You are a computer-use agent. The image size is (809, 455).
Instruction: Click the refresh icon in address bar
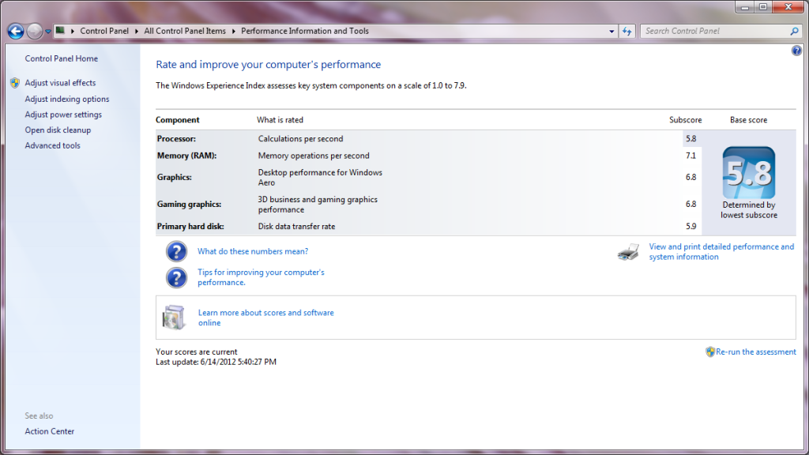(x=627, y=32)
